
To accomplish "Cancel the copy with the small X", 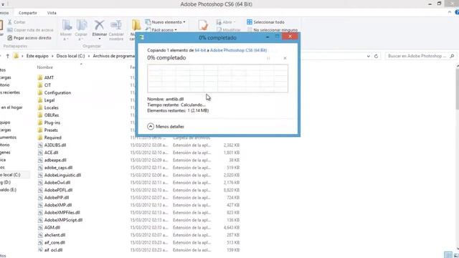I will [x=285, y=58].
